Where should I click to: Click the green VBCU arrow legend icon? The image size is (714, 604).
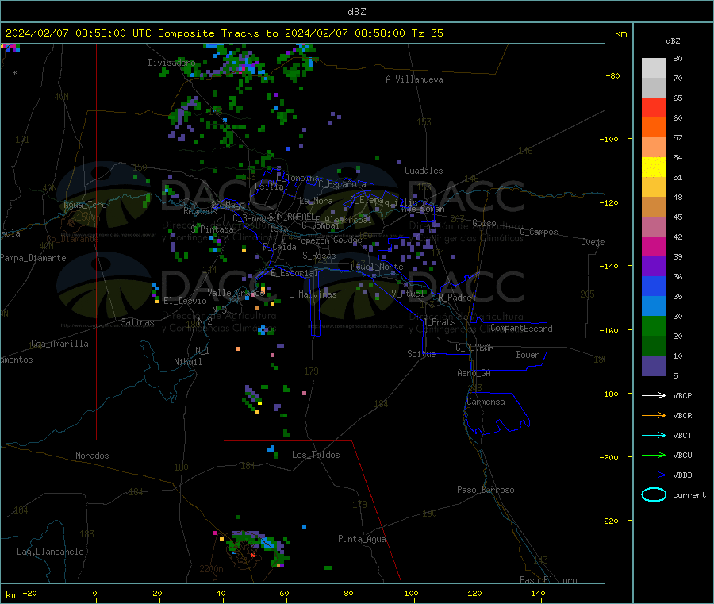click(654, 455)
